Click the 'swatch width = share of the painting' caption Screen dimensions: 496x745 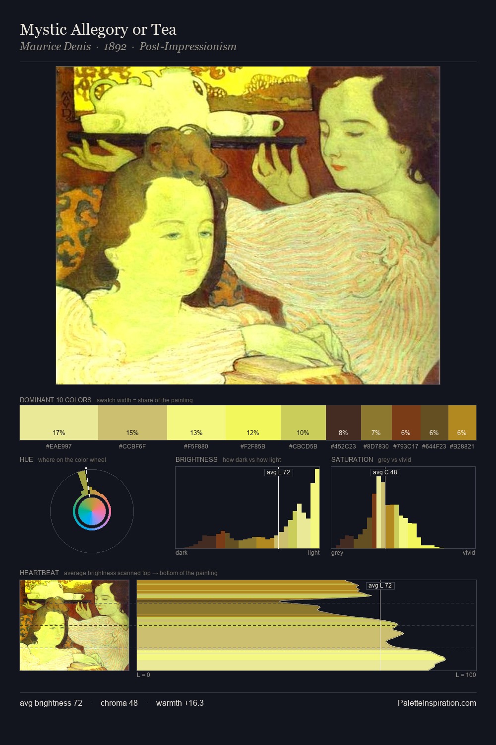(145, 400)
